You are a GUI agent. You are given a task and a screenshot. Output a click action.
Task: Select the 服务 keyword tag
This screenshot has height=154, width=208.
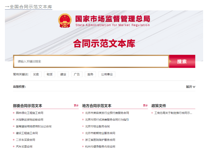(x=90, y=74)
